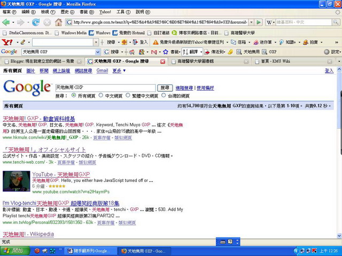Click the Wikipedia search magnifier icon
Viewport: 342px width, 256px height.
[x=336, y=22]
